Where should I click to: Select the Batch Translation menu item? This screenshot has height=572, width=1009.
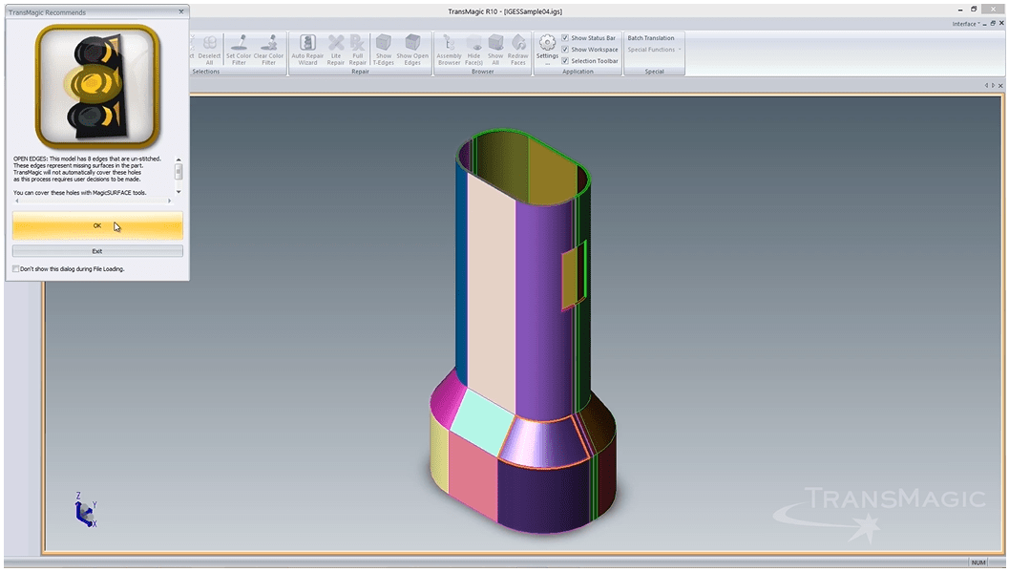click(x=651, y=38)
